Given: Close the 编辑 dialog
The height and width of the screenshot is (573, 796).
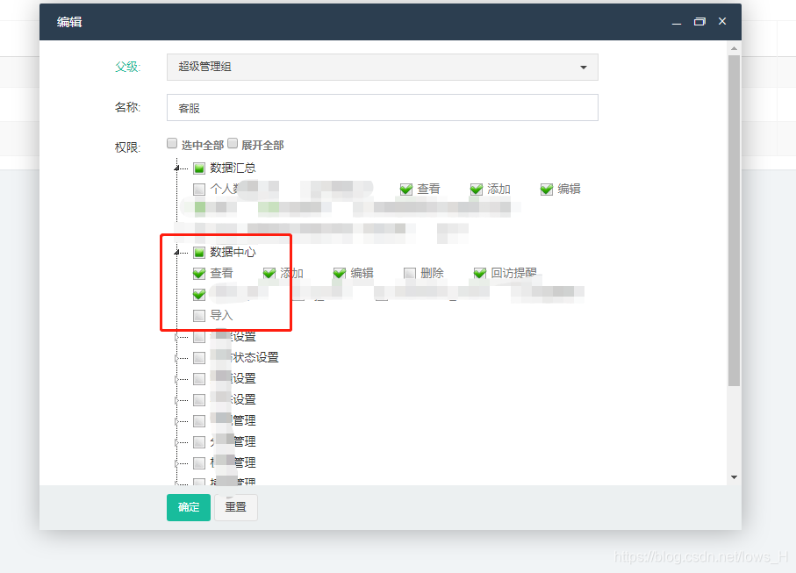Looking at the screenshot, I should click(x=722, y=21).
